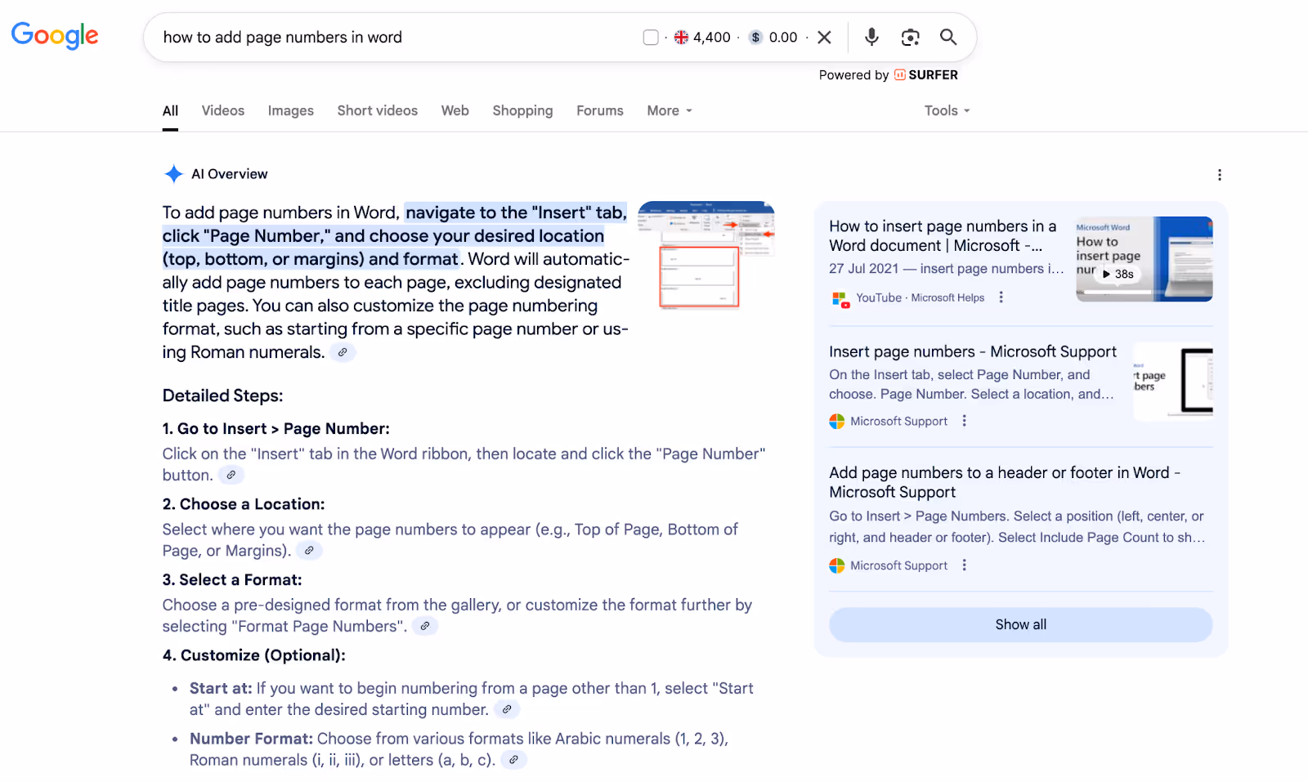The height and width of the screenshot is (782, 1308).
Task: Tick the Surfer keyword checkbox in search bar
Action: pos(651,37)
